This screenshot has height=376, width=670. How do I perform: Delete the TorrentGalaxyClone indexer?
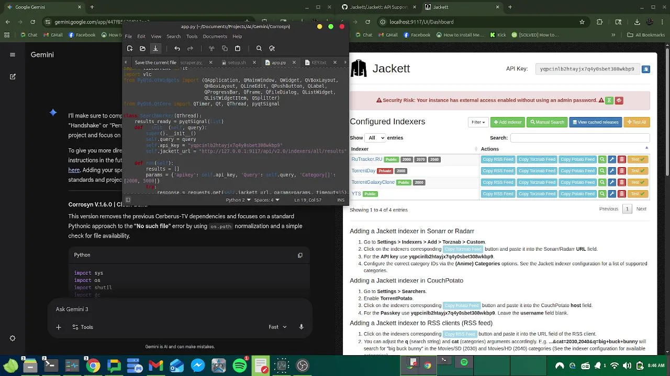(x=621, y=182)
